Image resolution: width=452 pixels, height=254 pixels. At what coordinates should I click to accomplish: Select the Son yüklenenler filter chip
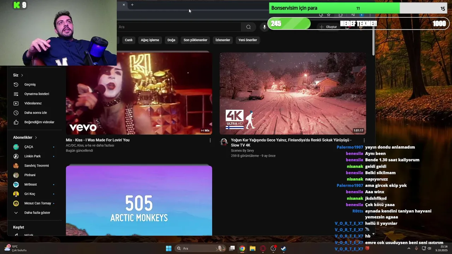(x=195, y=40)
